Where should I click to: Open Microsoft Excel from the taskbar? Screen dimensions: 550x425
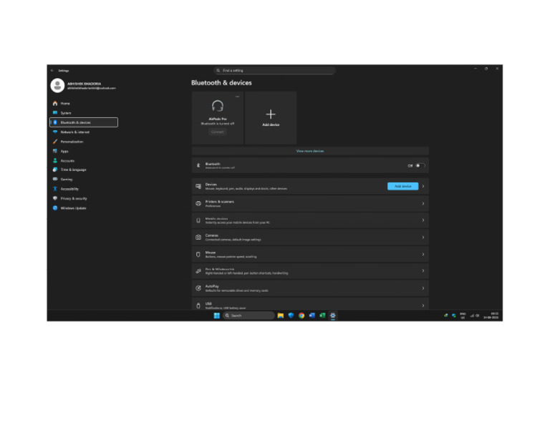coord(322,316)
